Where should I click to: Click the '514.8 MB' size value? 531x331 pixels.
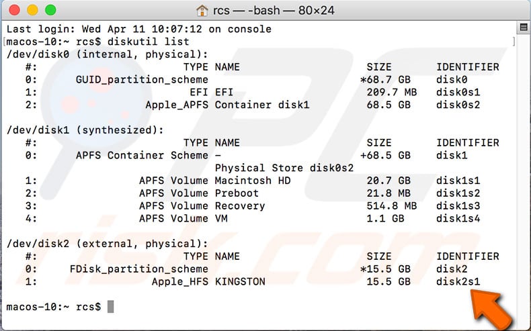pyautogui.click(x=392, y=206)
